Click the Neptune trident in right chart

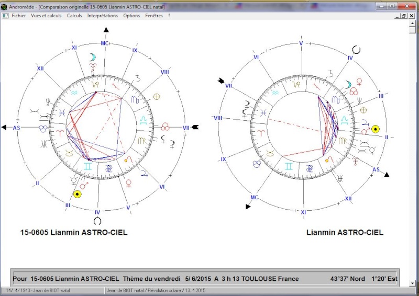point(360,101)
